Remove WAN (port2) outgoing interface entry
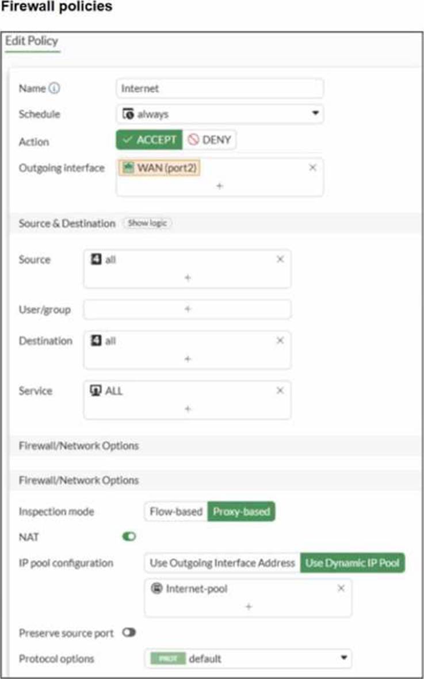This screenshot has width=424, height=679. point(312,168)
